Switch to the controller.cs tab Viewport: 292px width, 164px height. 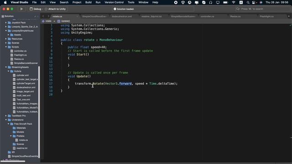click(x=207, y=16)
